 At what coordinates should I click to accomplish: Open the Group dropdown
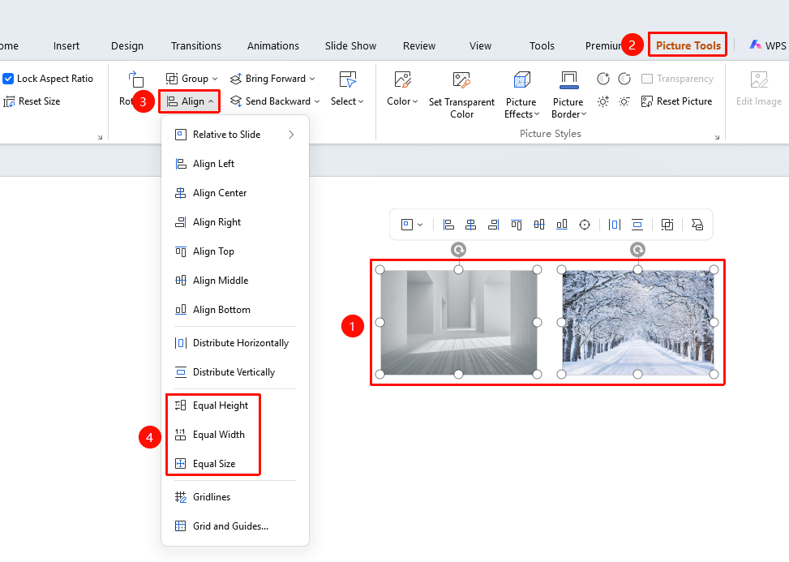click(191, 79)
